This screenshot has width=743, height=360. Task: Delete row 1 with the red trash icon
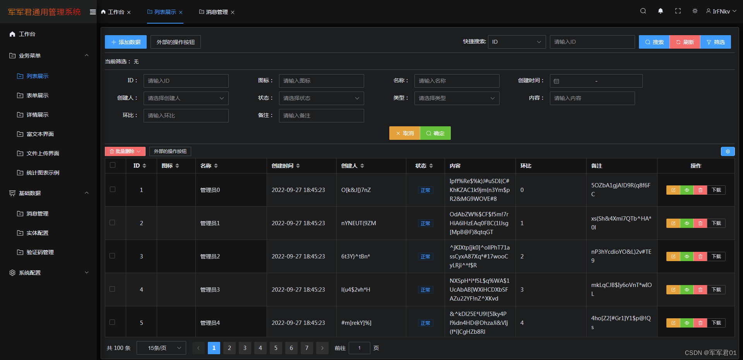(x=700, y=190)
